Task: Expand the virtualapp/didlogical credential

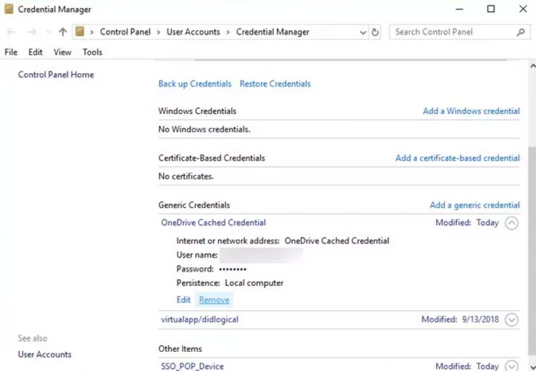Action: [x=511, y=320]
